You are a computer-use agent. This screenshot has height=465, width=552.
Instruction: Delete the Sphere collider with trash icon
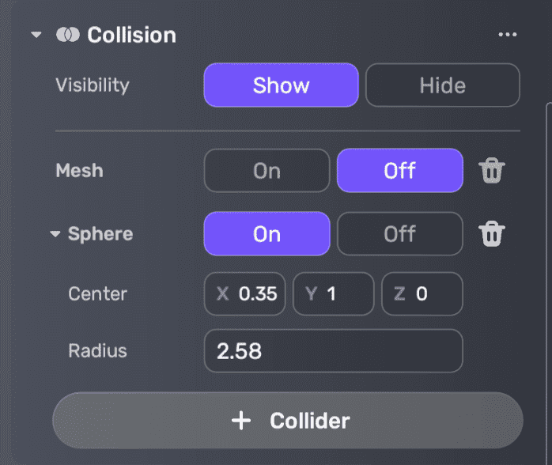click(x=492, y=234)
